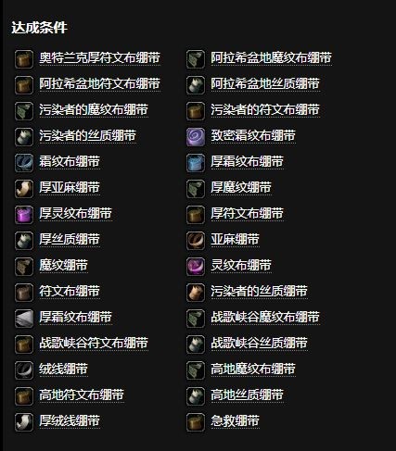The image size is (396, 451).
Task: Click the 灵纹布绷带 purple roll icon
Action: [x=196, y=267]
